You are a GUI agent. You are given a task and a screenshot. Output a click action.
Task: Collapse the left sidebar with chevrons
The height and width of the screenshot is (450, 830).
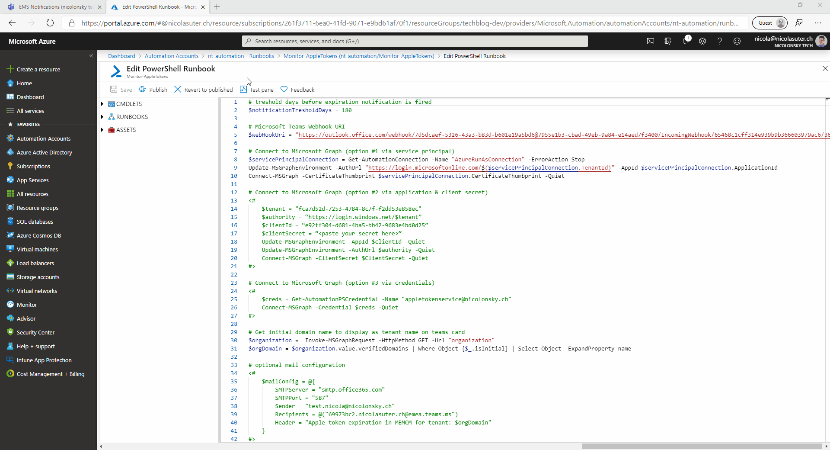coord(91,56)
